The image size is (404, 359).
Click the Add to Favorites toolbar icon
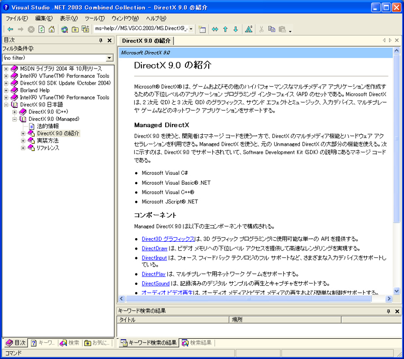tap(85, 29)
